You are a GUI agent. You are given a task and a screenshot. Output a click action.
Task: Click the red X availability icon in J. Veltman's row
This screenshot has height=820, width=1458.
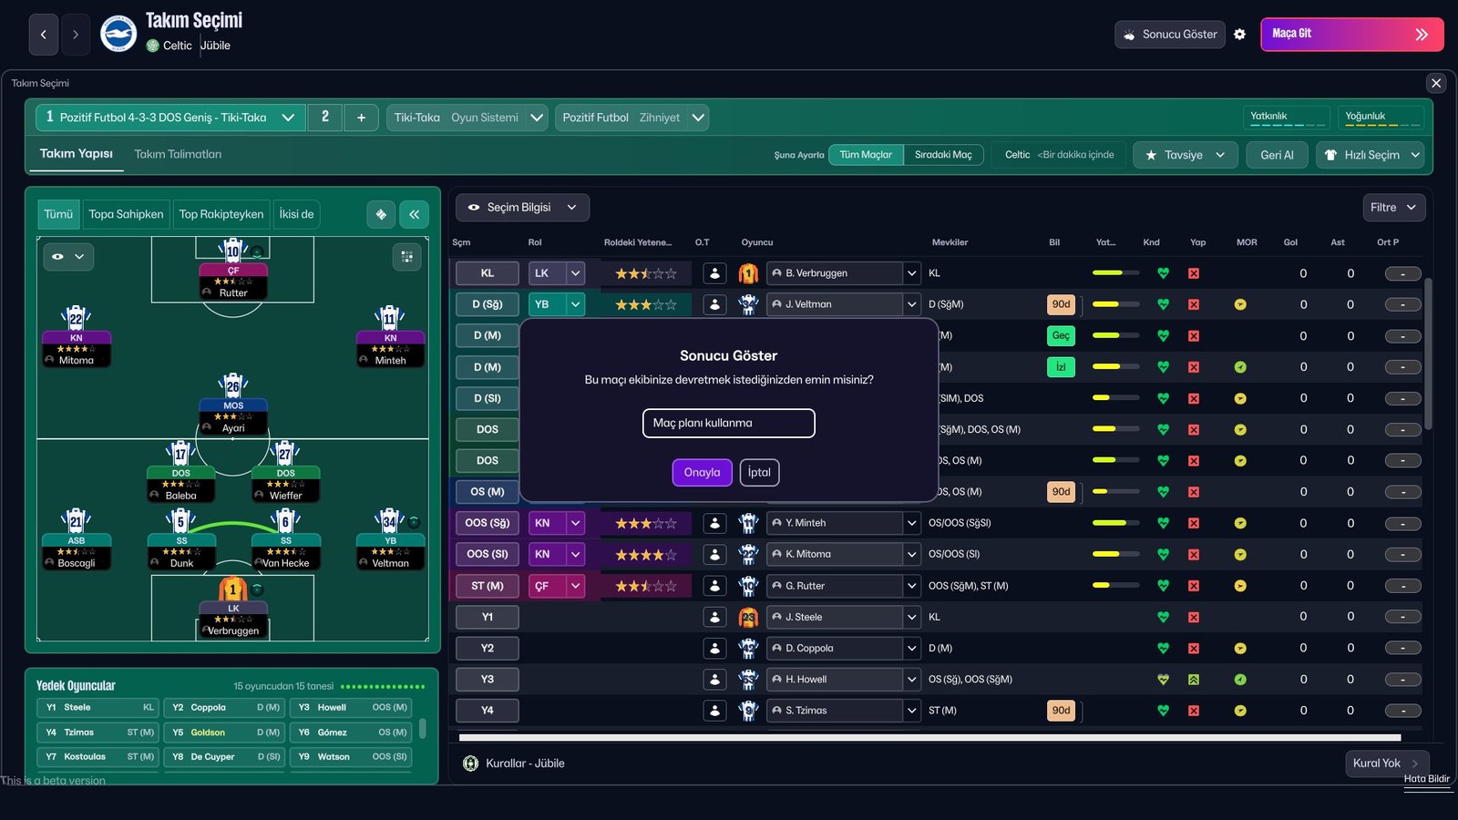[1194, 304]
